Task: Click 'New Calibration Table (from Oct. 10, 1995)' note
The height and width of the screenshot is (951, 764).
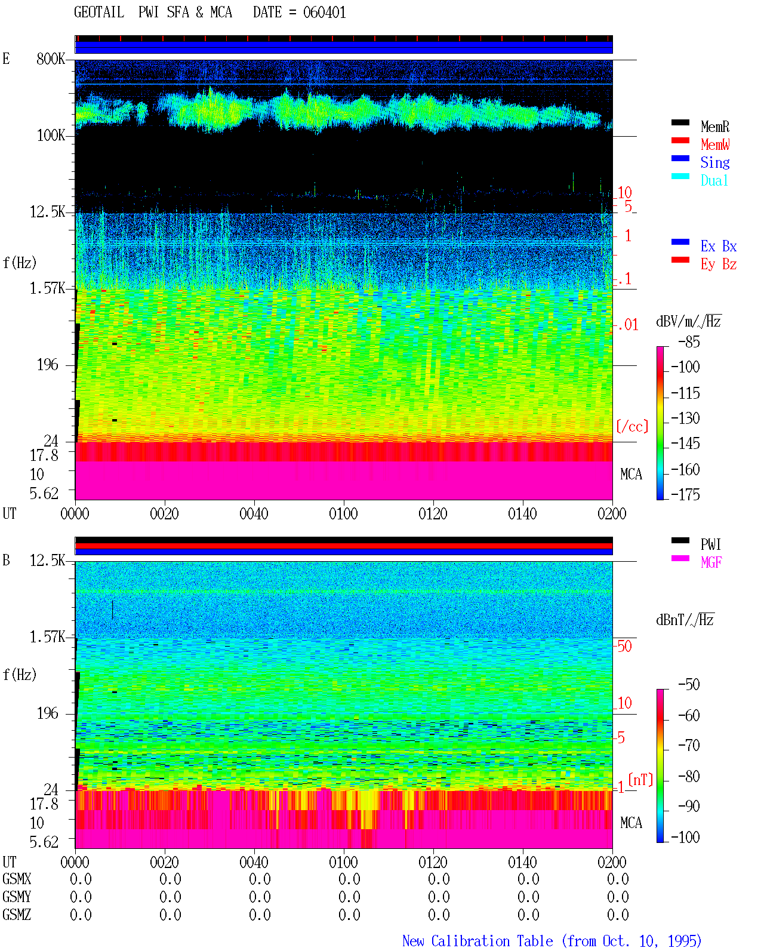Action: (552, 941)
